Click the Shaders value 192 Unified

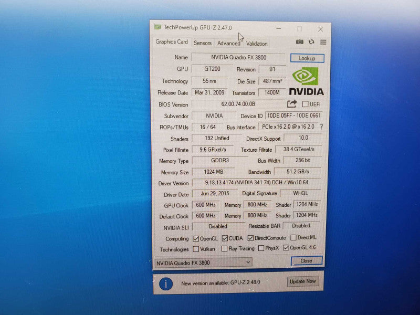click(217, 138)
